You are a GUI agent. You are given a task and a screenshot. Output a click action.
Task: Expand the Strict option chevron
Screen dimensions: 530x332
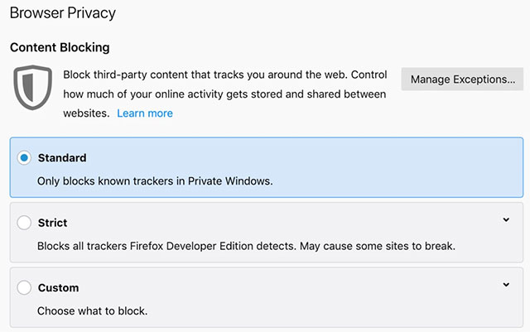point(505,219)
